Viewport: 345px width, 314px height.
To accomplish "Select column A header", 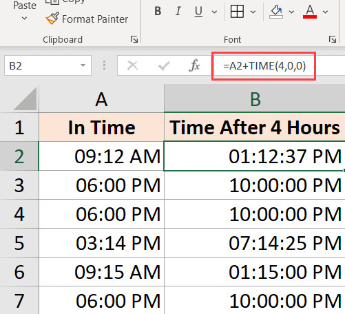I will [101, 99].
